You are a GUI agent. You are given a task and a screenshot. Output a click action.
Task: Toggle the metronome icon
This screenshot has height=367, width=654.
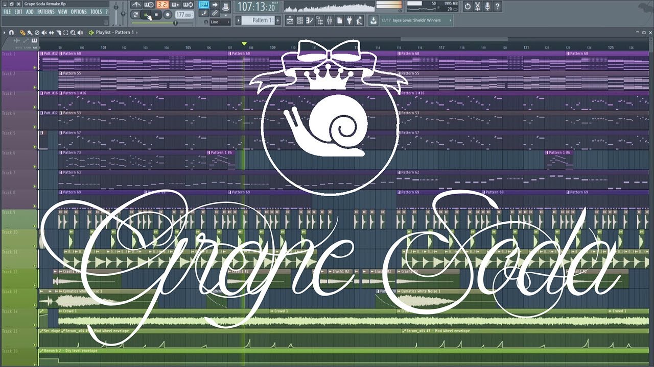137,5
